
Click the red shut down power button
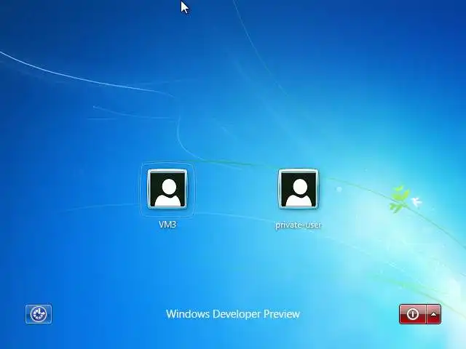(413, 314)
